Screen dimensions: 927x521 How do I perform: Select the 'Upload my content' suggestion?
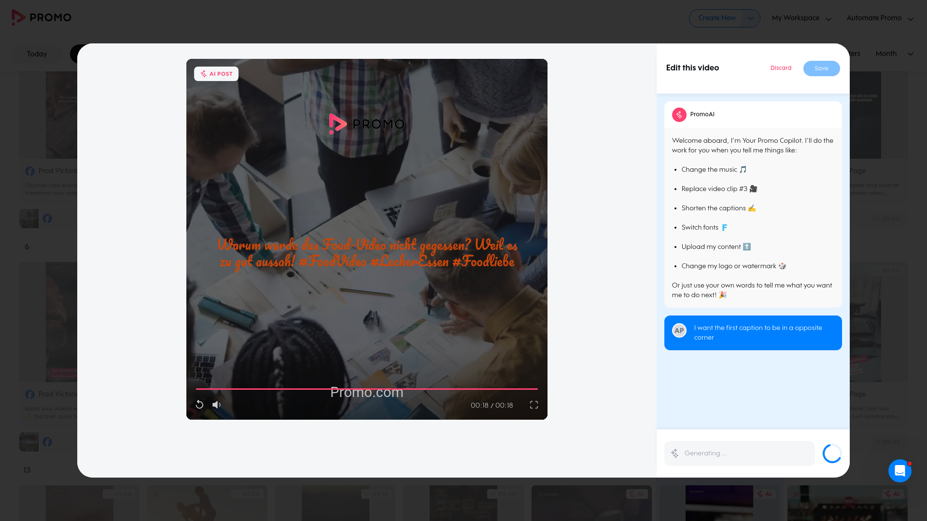point(716,247)
